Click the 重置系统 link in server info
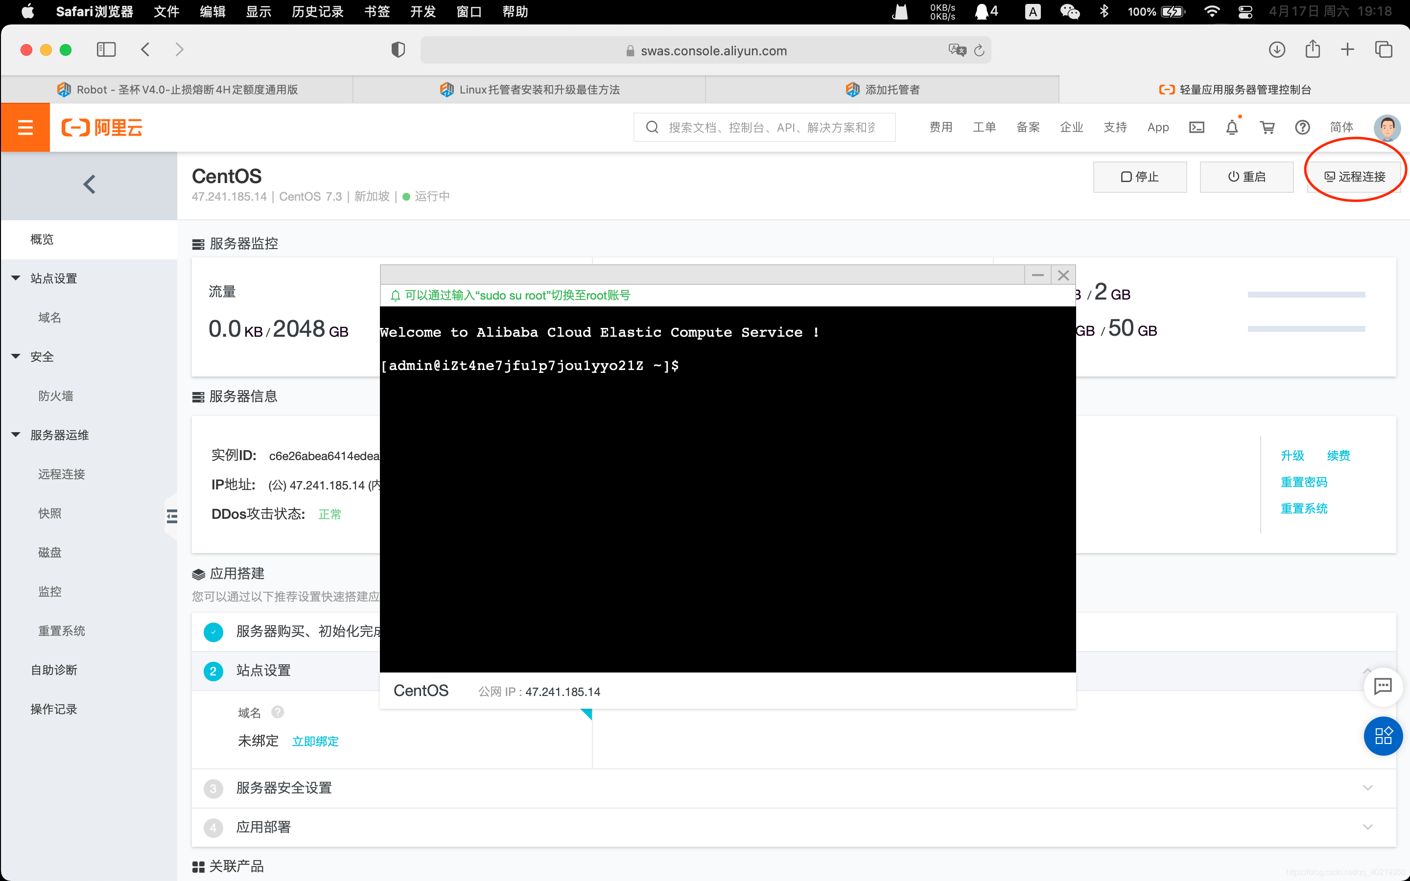The width and height of the screenshot is (1410, 881). (x=1303, y=509)
